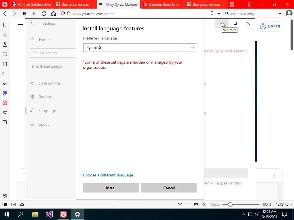Open the Windows Start menu
This screenshot has height=220, width=294.
coord(7,214)
